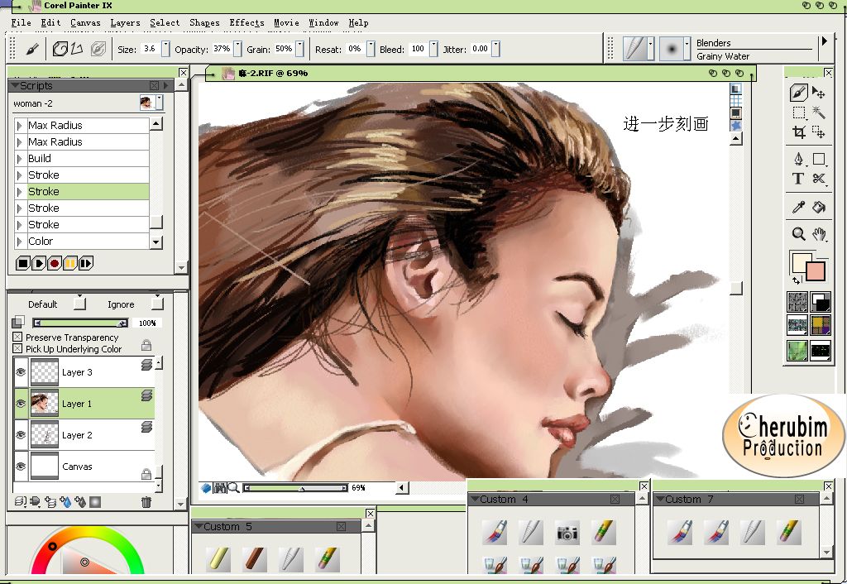Click the straight line strokes icon
Screen dimensions: 847x584
(x=76, y=49)
